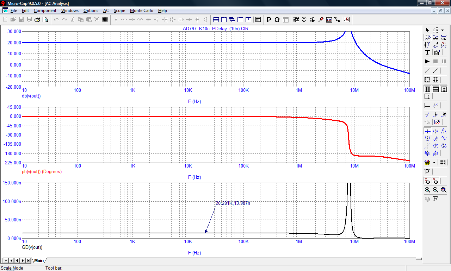Click the New file icon
Screen dimensions: 451x271
click(5, 20)
